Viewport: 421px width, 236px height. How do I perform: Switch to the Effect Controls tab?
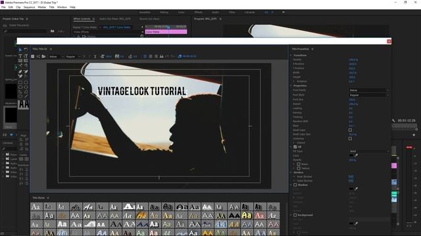[82, 19]
